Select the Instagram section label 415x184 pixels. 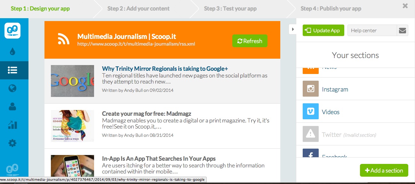coord(335,89)
